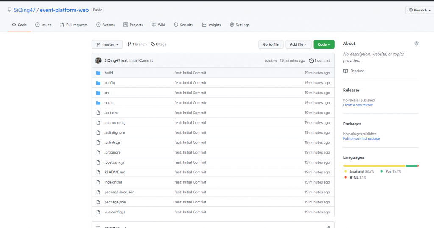Image resolution: width=434 pixels, height=228 pixels.
Task: Click the SiQing47 owner link in header
Action: (x=25, y=10)
